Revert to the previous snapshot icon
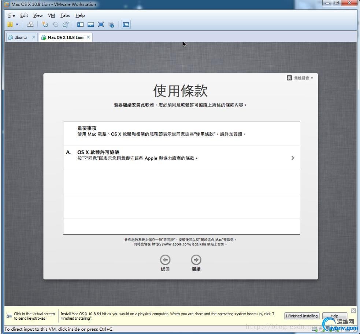The width and height of the screenshot is (360, 334). (55, 24)
